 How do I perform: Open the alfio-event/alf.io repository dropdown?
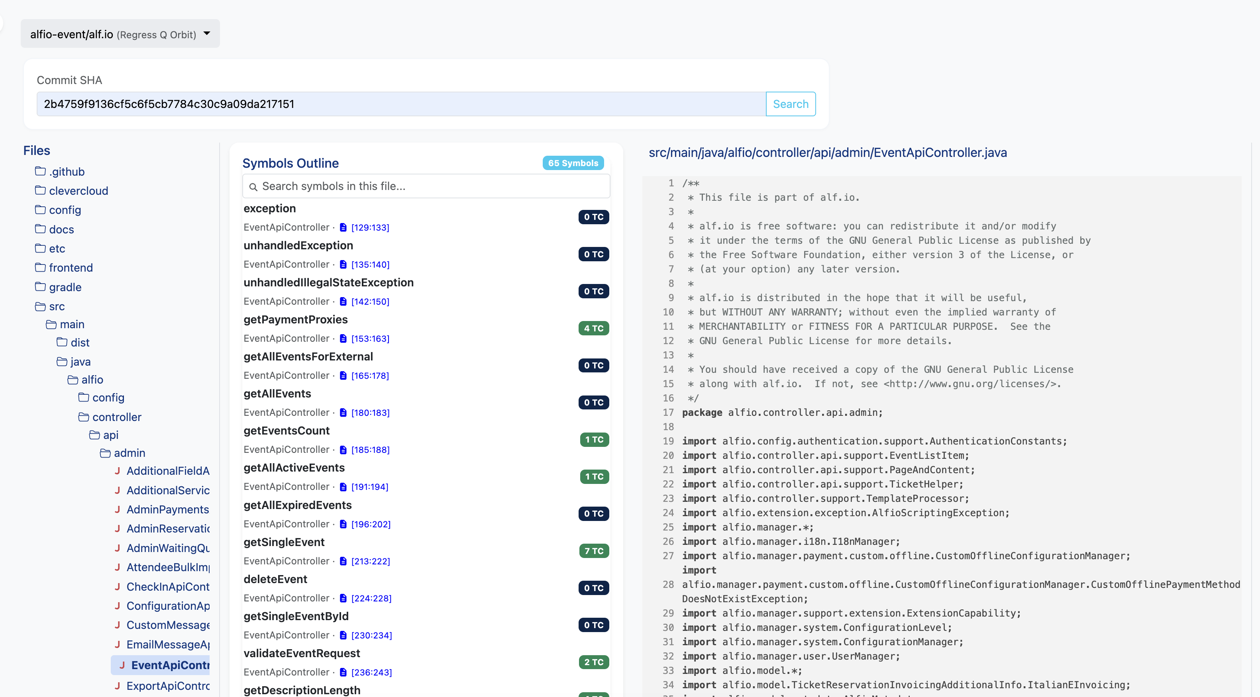(120, 34)
